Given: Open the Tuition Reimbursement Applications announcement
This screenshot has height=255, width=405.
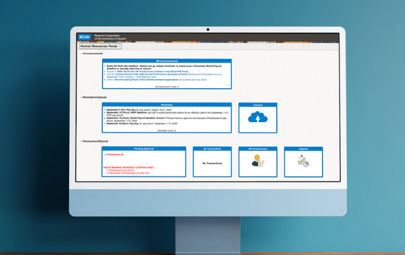Looking at the screenshot, I should pyautogui.click(x=157, y=80).
